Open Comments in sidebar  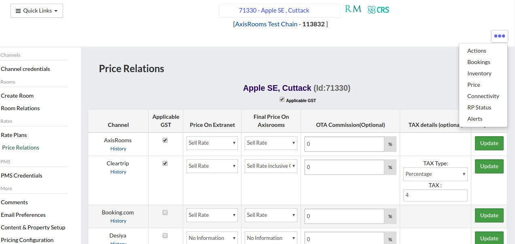15,202
